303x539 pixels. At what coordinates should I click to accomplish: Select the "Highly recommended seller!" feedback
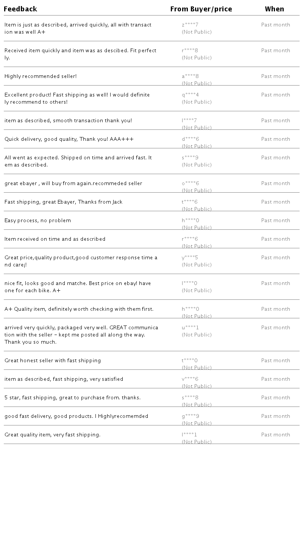point(41,76)
